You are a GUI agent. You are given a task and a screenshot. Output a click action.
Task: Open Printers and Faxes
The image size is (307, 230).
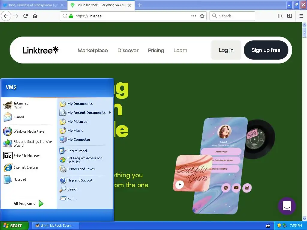[x=85, y=169]
